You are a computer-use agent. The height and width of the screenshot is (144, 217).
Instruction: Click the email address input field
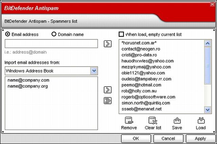pyautogui.click(x=51, y=43)
